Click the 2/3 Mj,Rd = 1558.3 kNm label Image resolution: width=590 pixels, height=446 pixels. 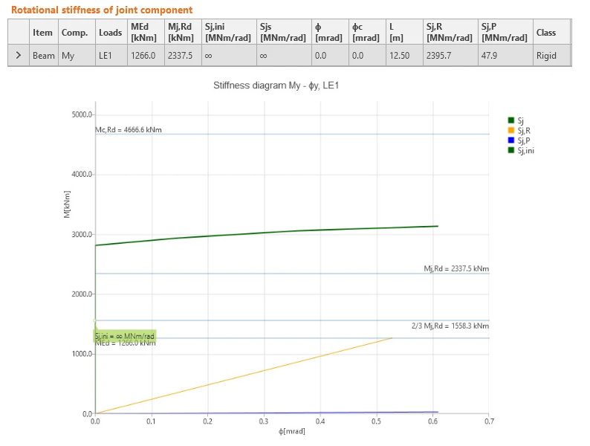(450, 326)
